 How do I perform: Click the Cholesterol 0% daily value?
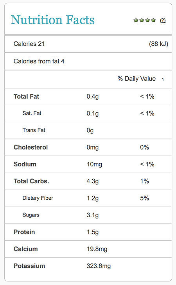(144, 147)
